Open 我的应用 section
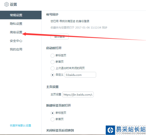The height and width of the screenshot is (135, 146). [16, 49]
